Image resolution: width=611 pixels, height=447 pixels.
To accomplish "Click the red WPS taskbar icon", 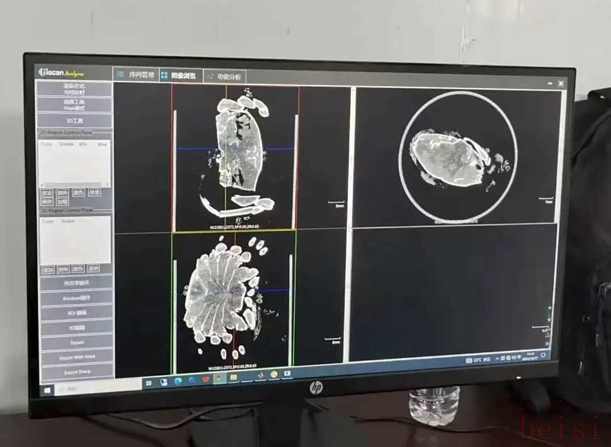I will (205, 380).
